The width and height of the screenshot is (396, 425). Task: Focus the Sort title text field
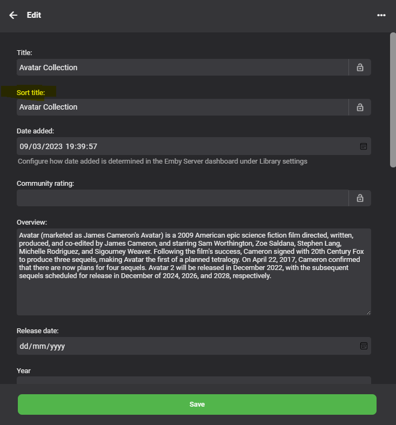tap(183, 107)
